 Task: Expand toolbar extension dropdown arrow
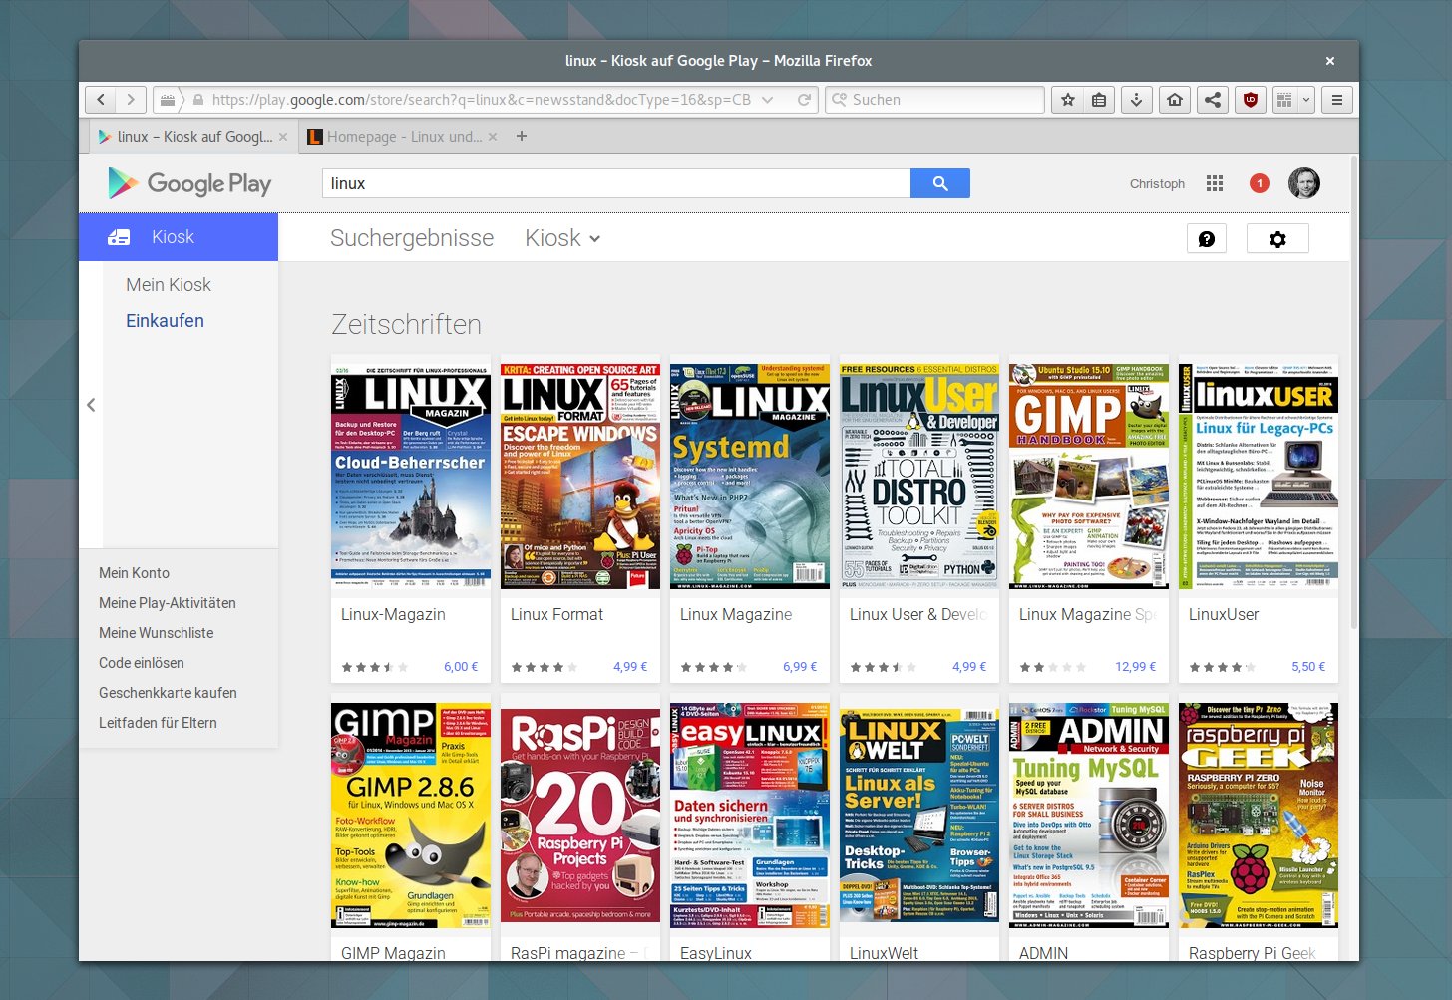pos(1306,100)
